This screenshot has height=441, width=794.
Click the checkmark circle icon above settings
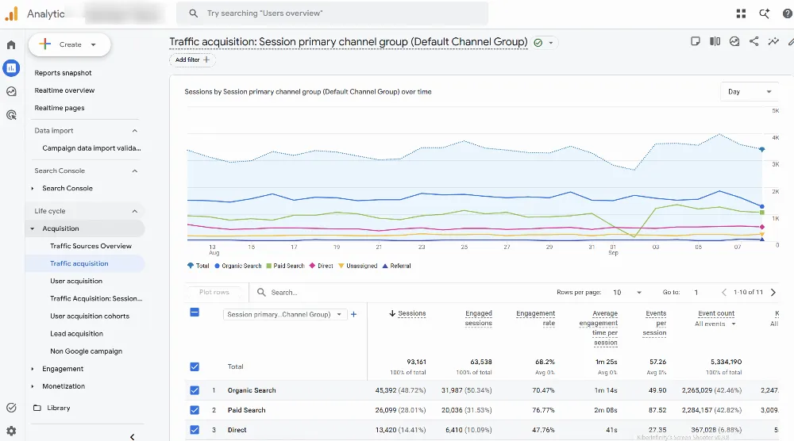tap(11, 408)
